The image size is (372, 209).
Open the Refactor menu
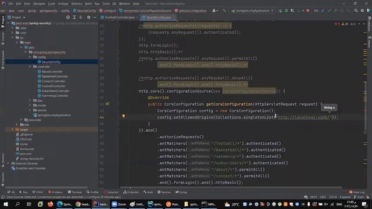(x=77, y=3)
